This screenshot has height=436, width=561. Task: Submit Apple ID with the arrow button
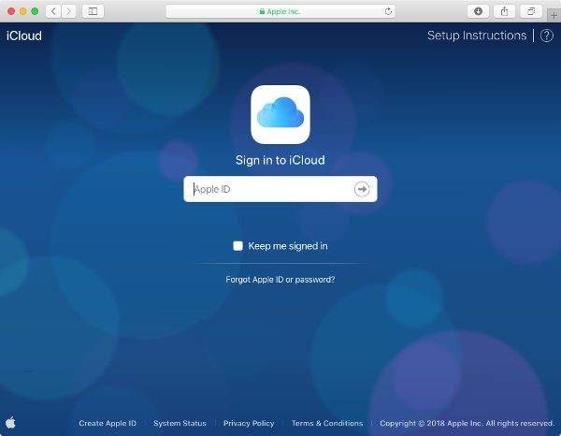362,189
